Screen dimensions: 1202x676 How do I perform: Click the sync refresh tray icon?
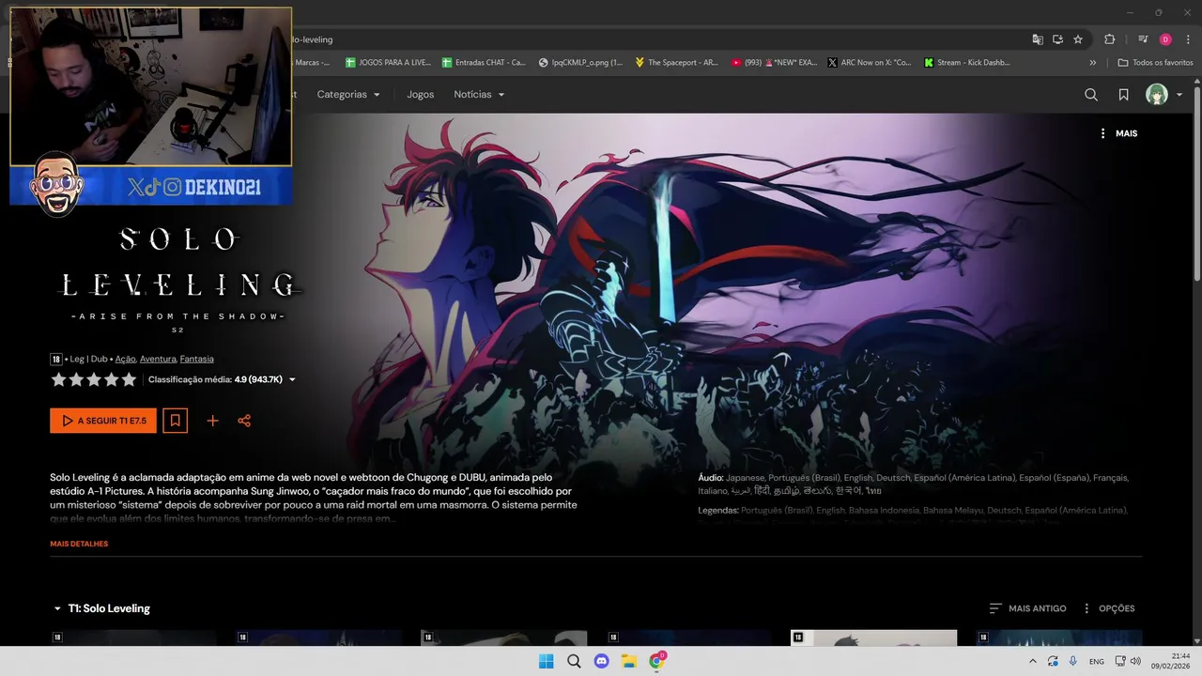coord(1053,661)
